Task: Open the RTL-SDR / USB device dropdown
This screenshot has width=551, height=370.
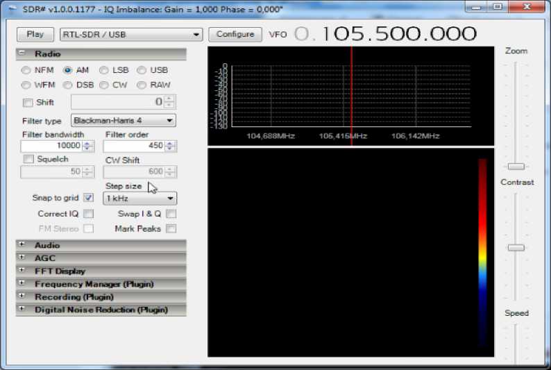Action: click(x=131, y=35)
